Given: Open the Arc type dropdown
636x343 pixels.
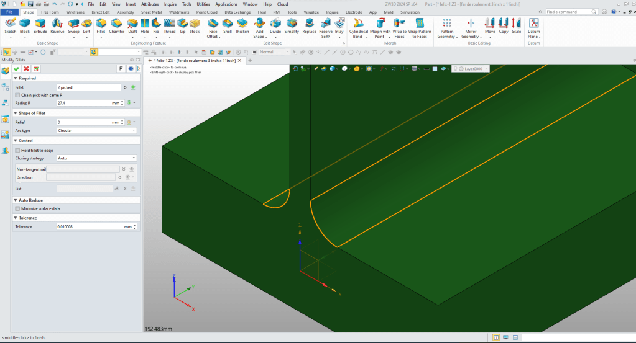Looking at the screenshot, I should coord(96,131).
